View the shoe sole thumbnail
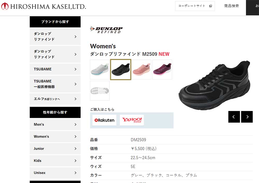 click(100, 91)
